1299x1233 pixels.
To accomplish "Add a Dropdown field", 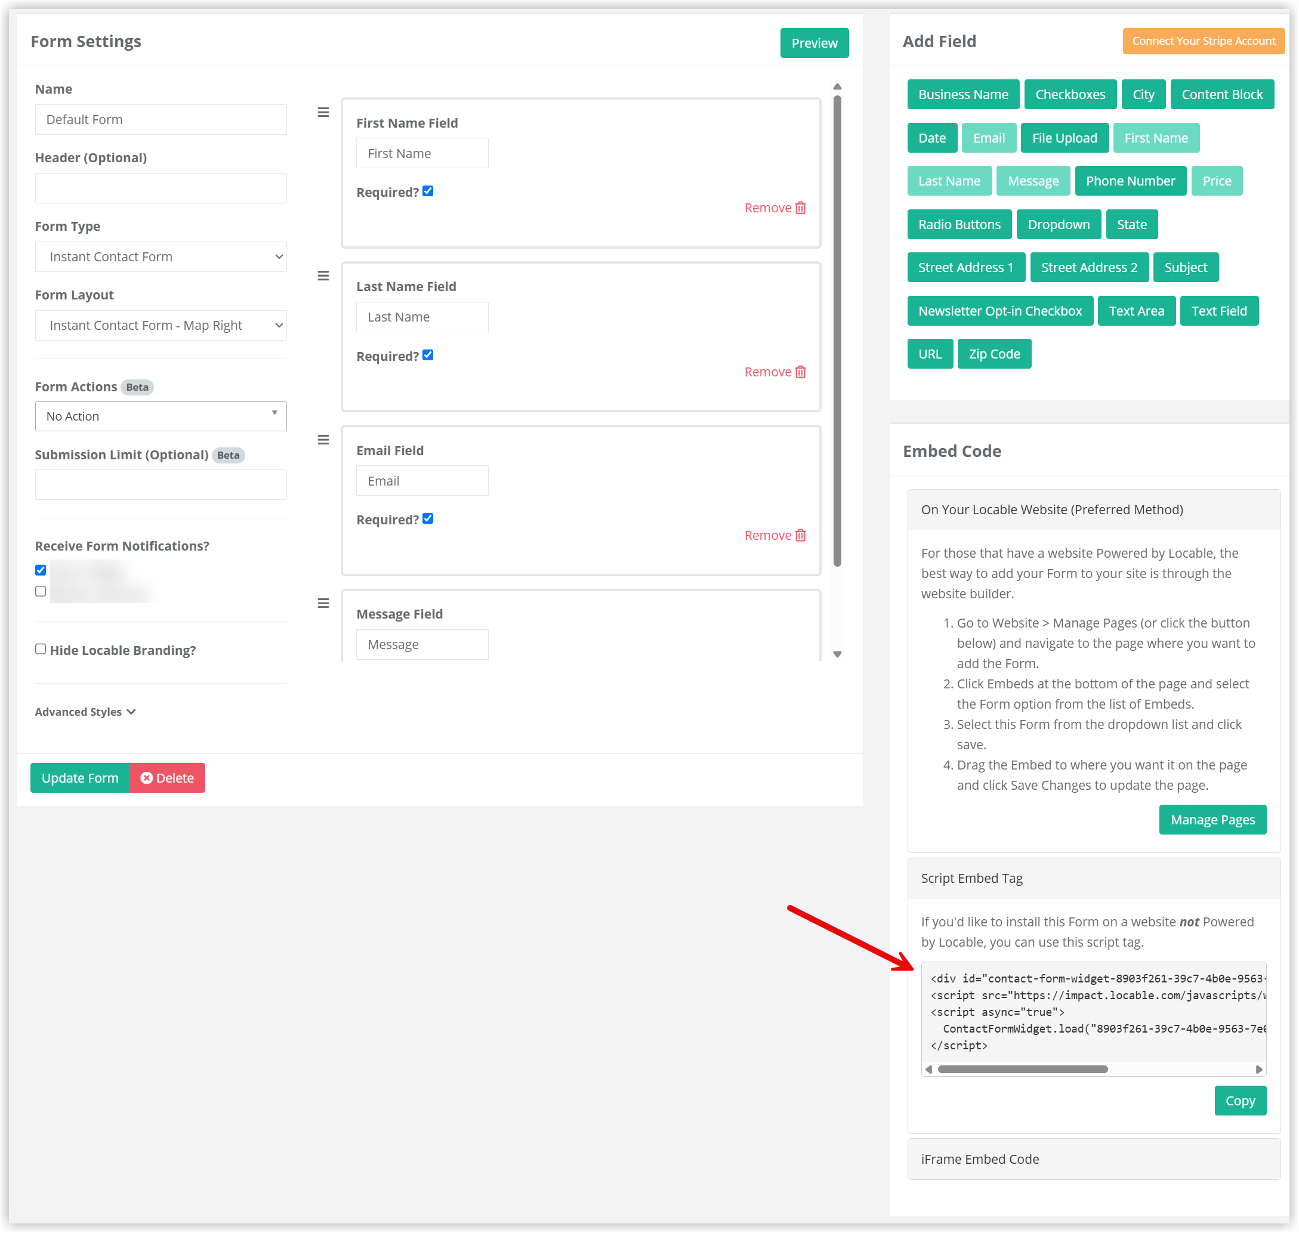I will click(x=1059, y=225).
